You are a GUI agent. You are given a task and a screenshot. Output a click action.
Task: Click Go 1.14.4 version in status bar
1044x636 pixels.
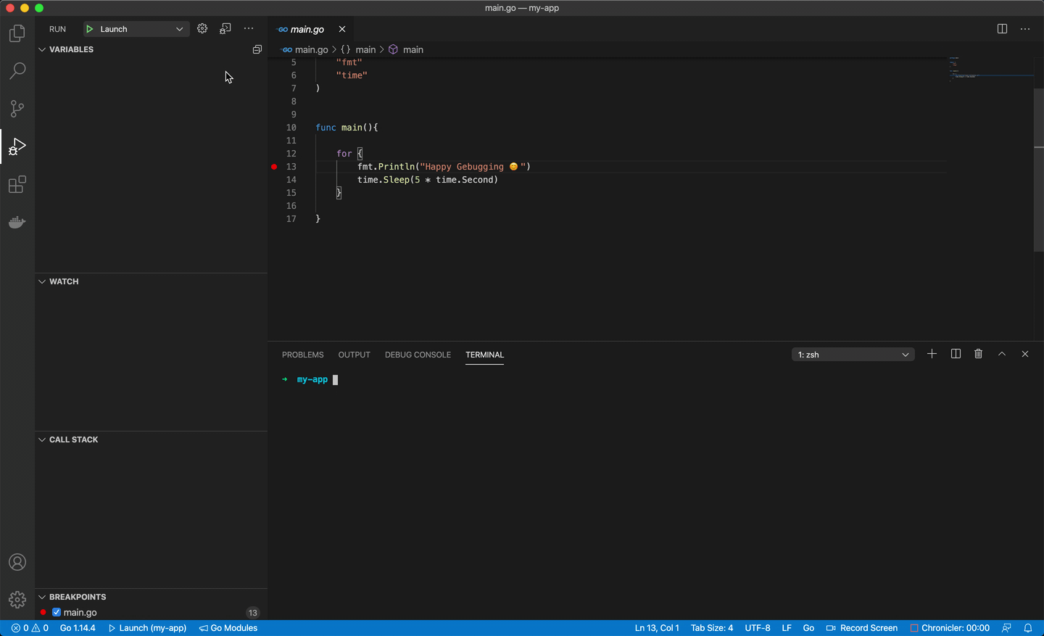click(x=78, y=628)
